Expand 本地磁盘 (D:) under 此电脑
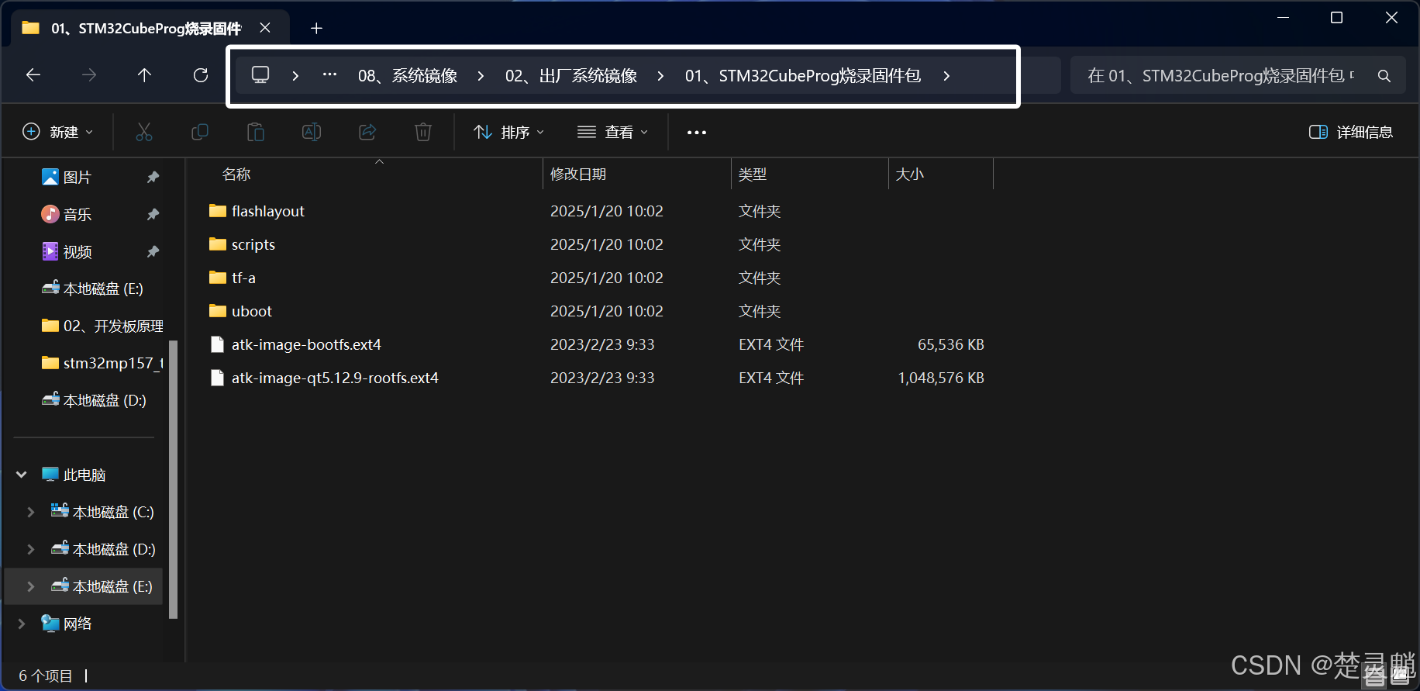 tap(31, 549)
